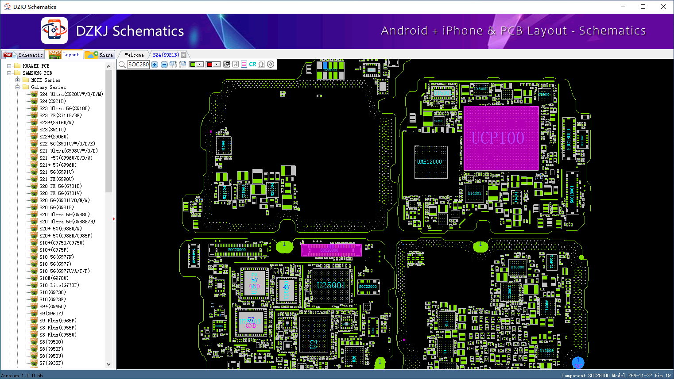Open S23 FE(S711B/BE) layout

60,115
